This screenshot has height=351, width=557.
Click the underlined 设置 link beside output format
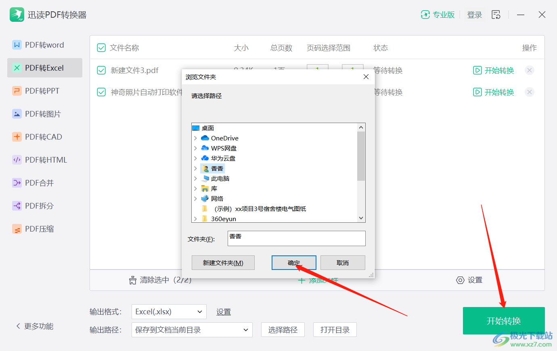click(224, 312)
